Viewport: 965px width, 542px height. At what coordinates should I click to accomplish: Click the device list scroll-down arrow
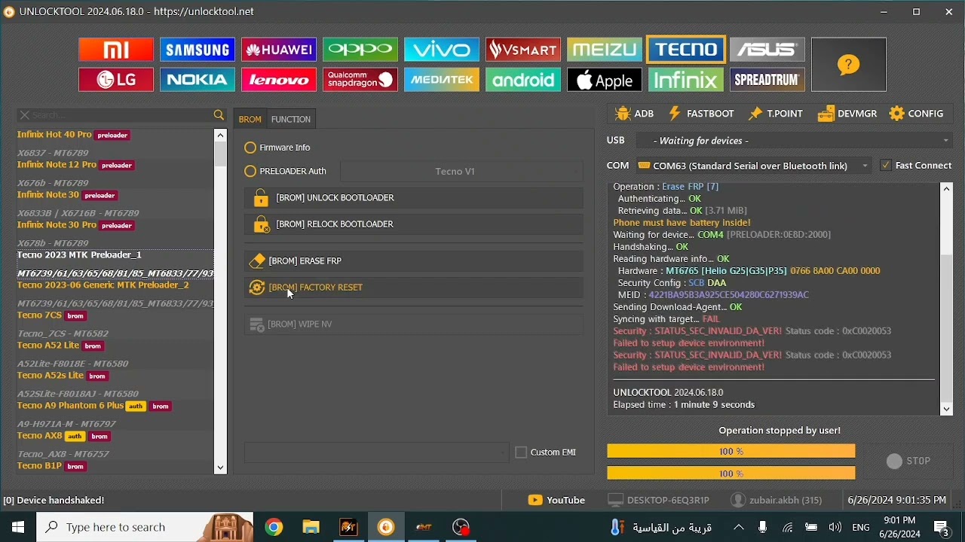pos(221,468)
